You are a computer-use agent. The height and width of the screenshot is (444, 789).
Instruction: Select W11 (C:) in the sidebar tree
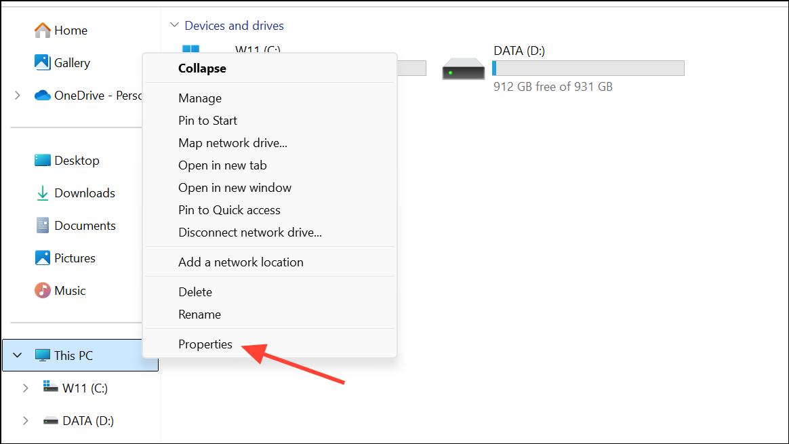click(85, 388)
